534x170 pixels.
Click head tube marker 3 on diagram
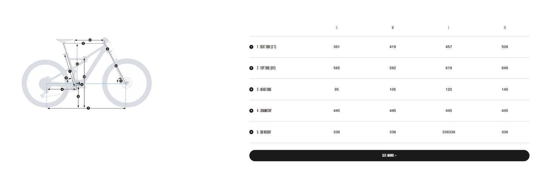tap(108, 49)
